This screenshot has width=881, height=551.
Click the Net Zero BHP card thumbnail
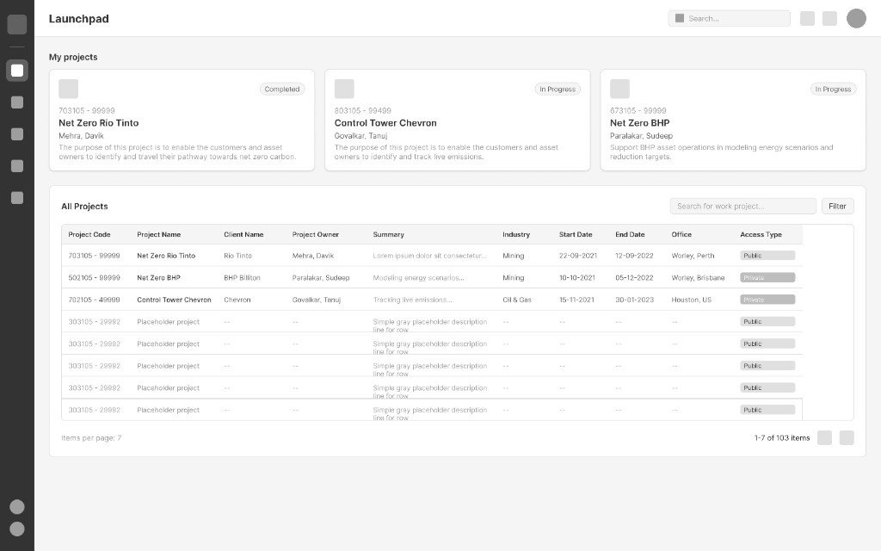click(x=619, y=89)
